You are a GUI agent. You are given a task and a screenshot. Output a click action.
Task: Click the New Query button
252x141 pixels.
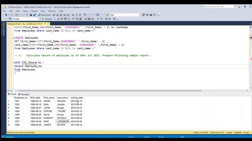pos(44,15)
